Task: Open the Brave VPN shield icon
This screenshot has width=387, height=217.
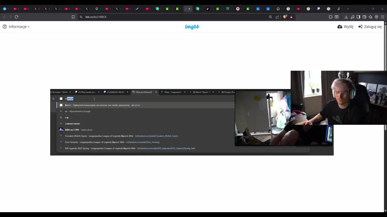Action: pyautogui.click(x=376, y=17)
